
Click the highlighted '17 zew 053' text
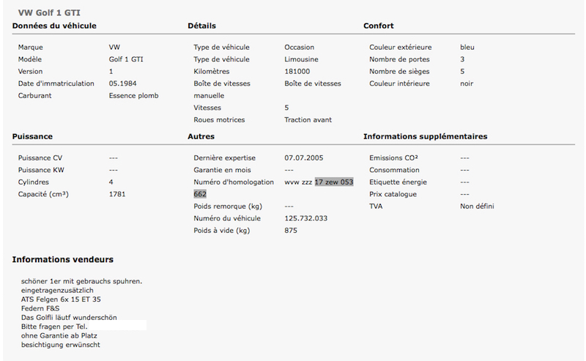[334, 182]
